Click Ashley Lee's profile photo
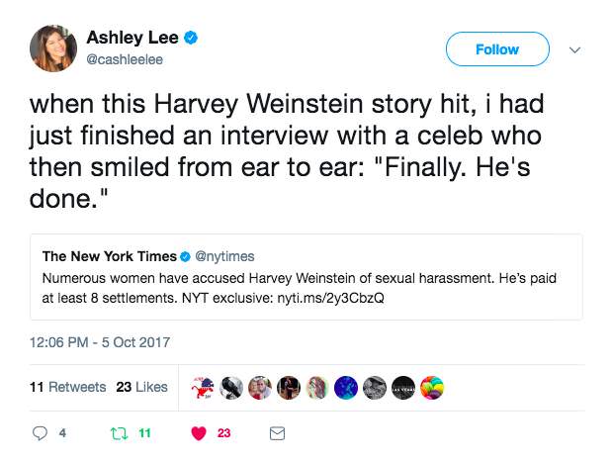Screen dimensions: 613x463 52,47
